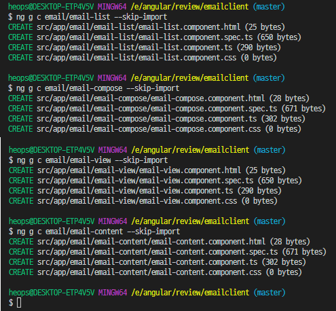Click the command 'ng g c email/email-view --skip-import'
This screenshot has height=311, width=336.
coord(92,160)
